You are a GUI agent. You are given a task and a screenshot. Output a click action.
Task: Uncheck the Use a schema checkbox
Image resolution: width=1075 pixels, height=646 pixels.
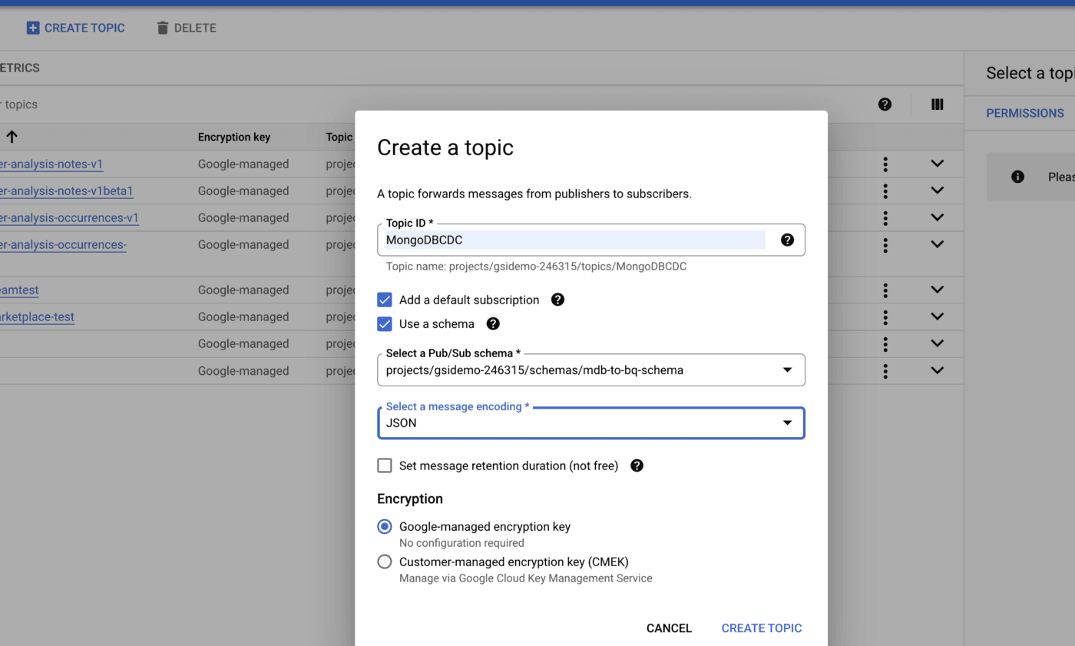click(x=385, y=323)
